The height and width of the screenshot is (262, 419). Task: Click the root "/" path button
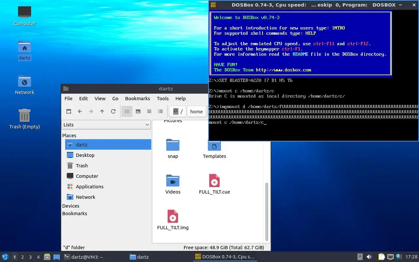tap(178, 111)
